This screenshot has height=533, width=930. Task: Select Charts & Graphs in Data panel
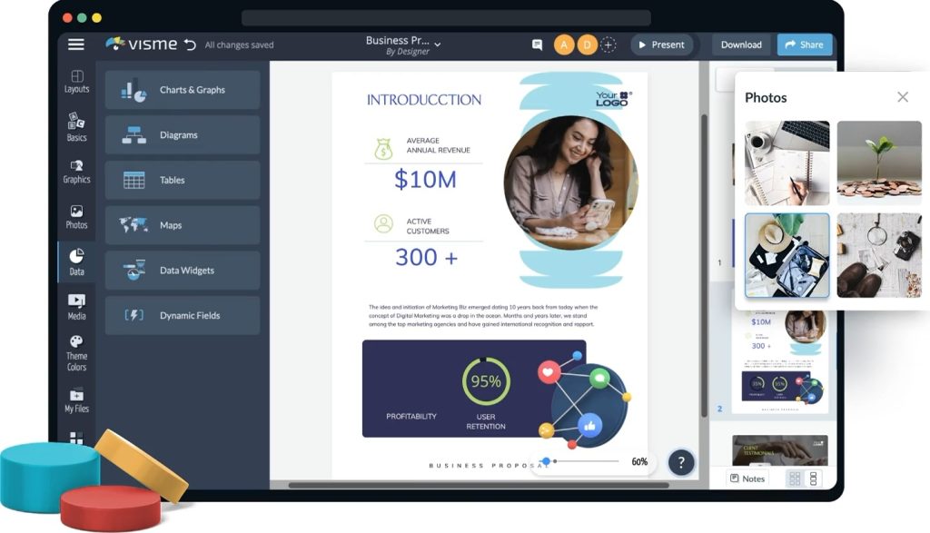tap(183, 90)
